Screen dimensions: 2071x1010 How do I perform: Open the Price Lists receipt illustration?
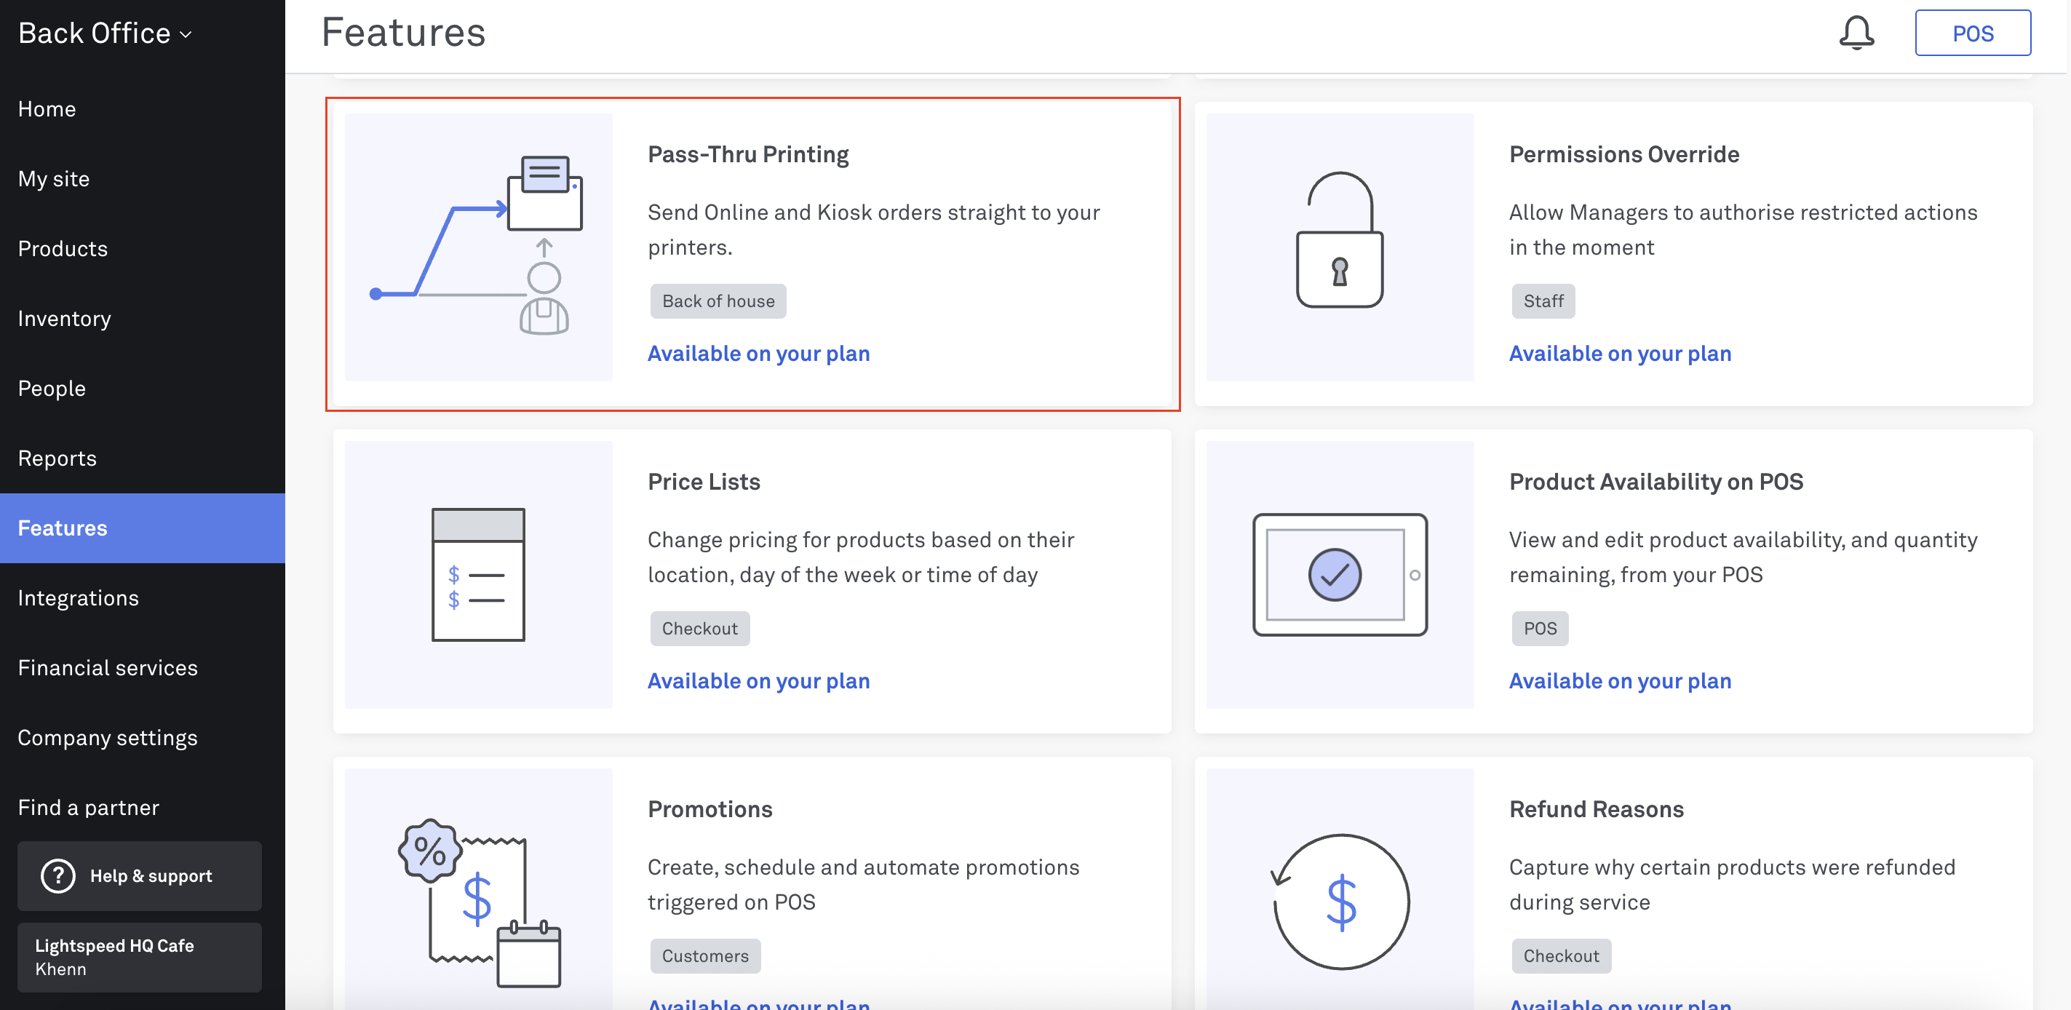click(x=478, y=574)
